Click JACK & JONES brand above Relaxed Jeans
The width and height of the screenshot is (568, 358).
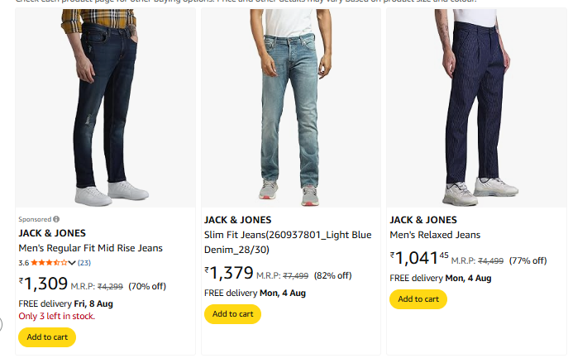423,220
